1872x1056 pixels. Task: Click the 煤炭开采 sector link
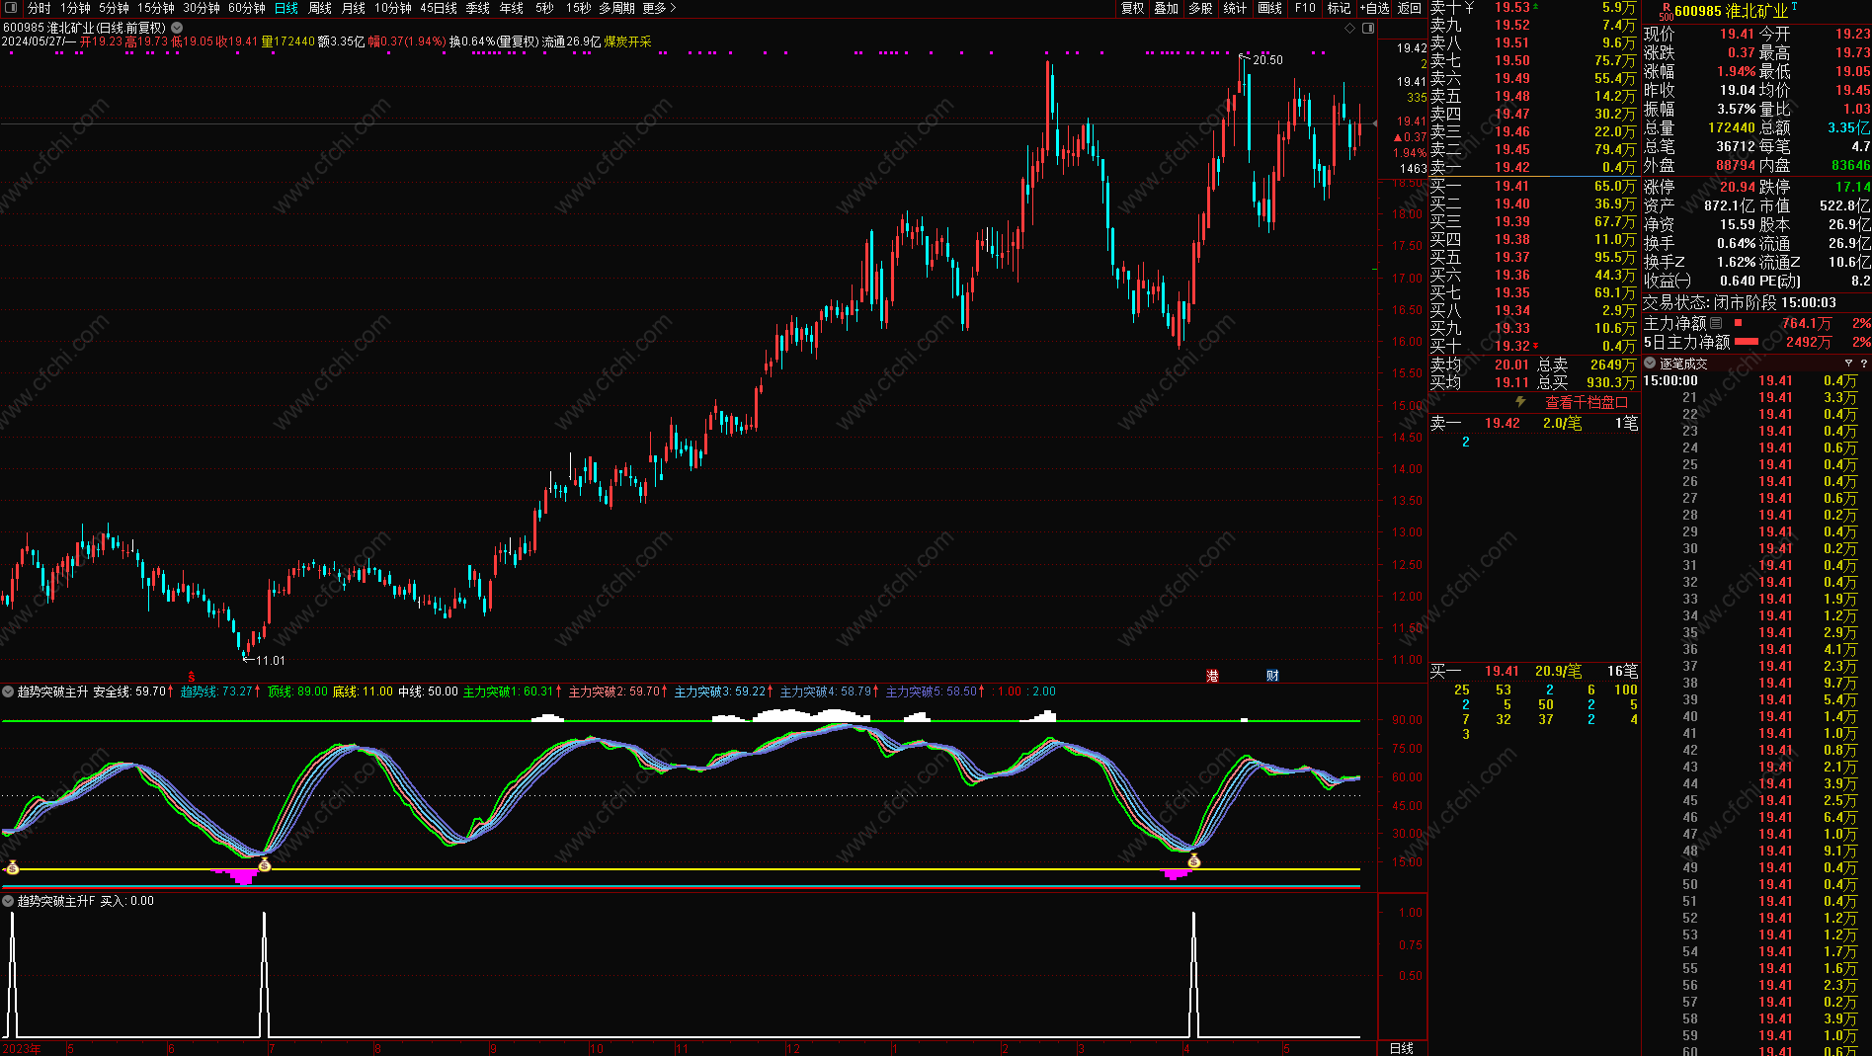pyautogui.click(x=628, y=41)
